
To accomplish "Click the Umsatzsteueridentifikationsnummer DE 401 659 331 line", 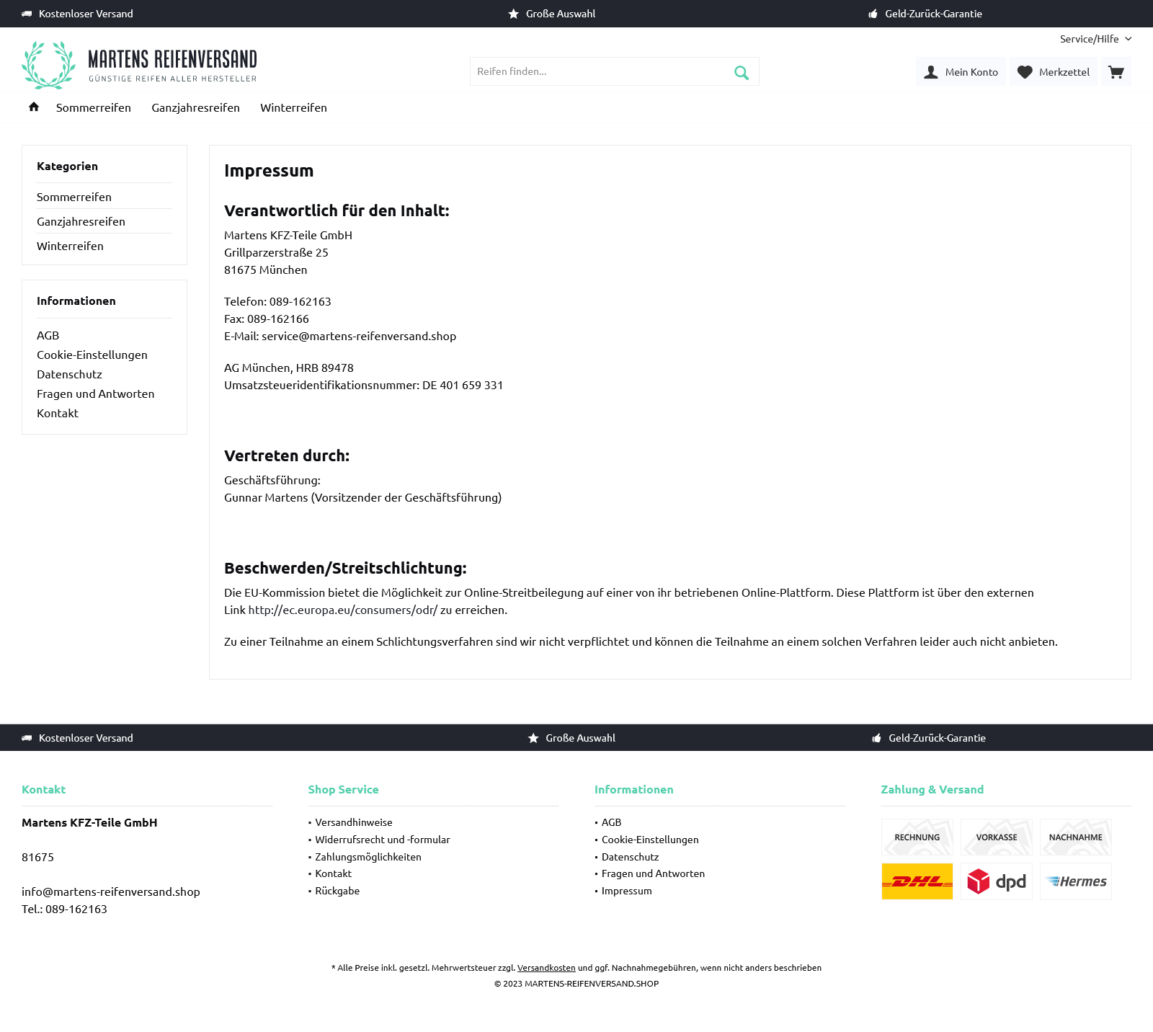I will pos(364,385).
